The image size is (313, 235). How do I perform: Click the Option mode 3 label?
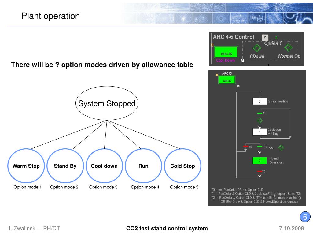103,187
